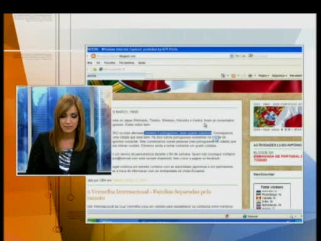The height and width of the screenshot is (241, 321).
Task: Click the Cruz Vermelha Internacional post title
Action: click(x=149, y=195)
